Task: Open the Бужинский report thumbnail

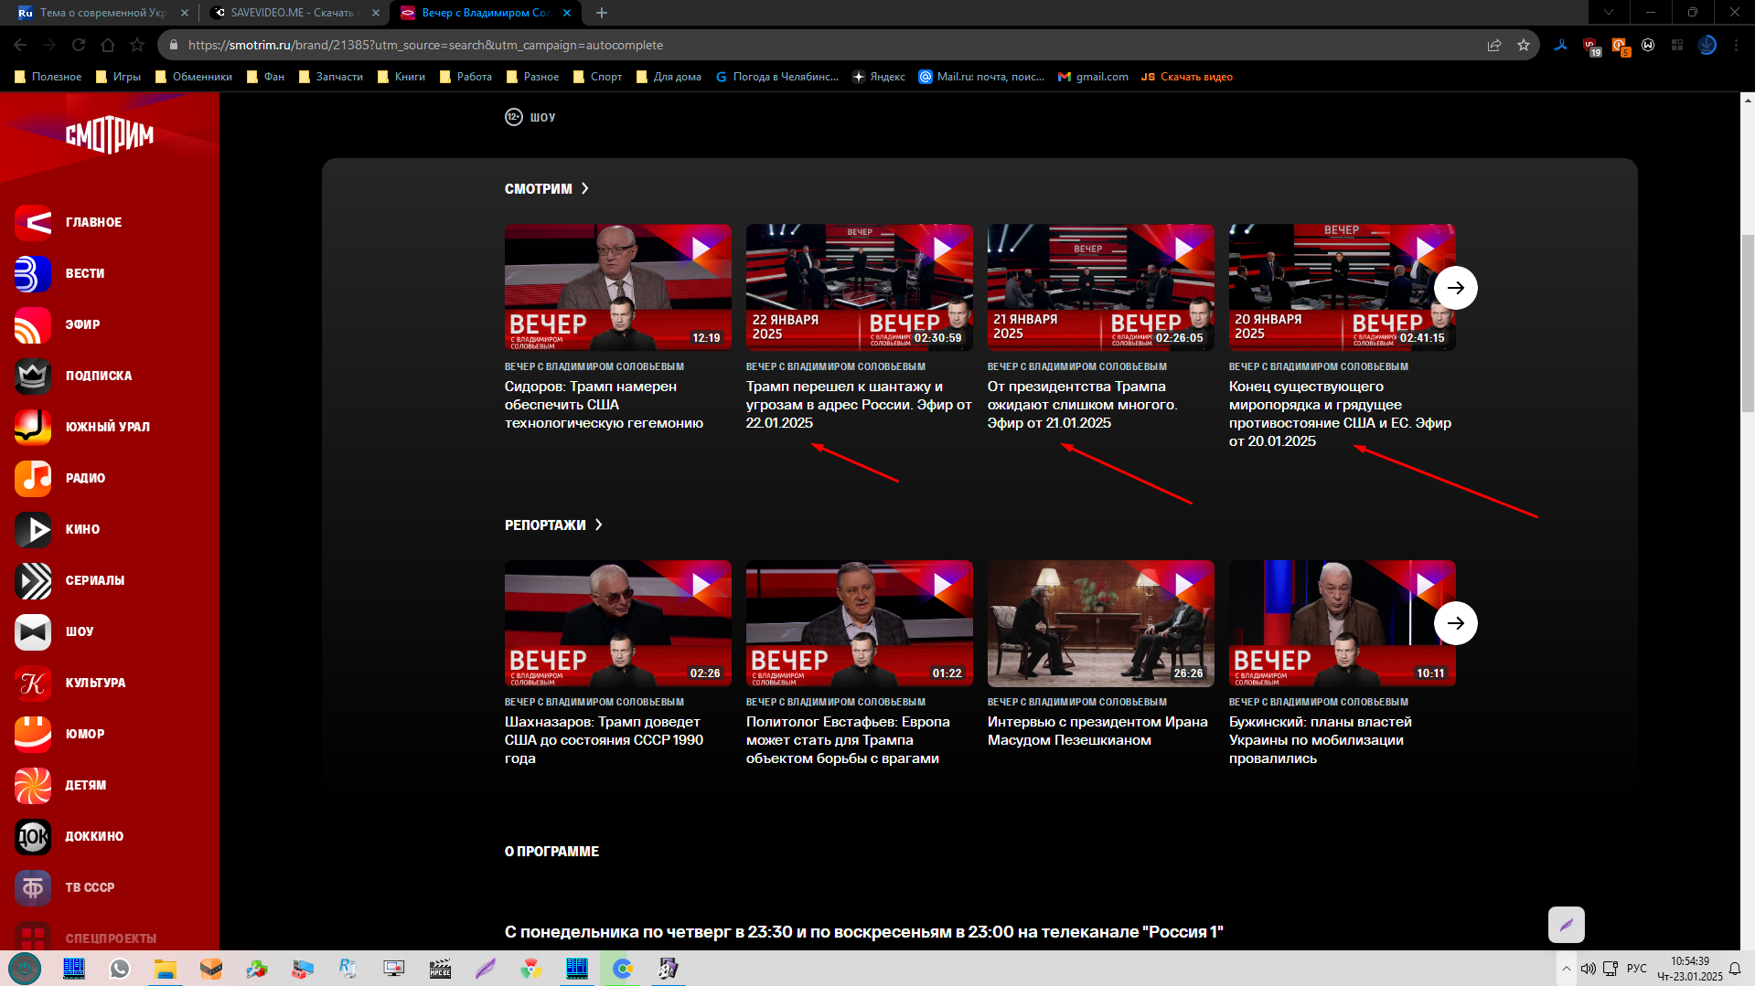Action: (1342, 623)
